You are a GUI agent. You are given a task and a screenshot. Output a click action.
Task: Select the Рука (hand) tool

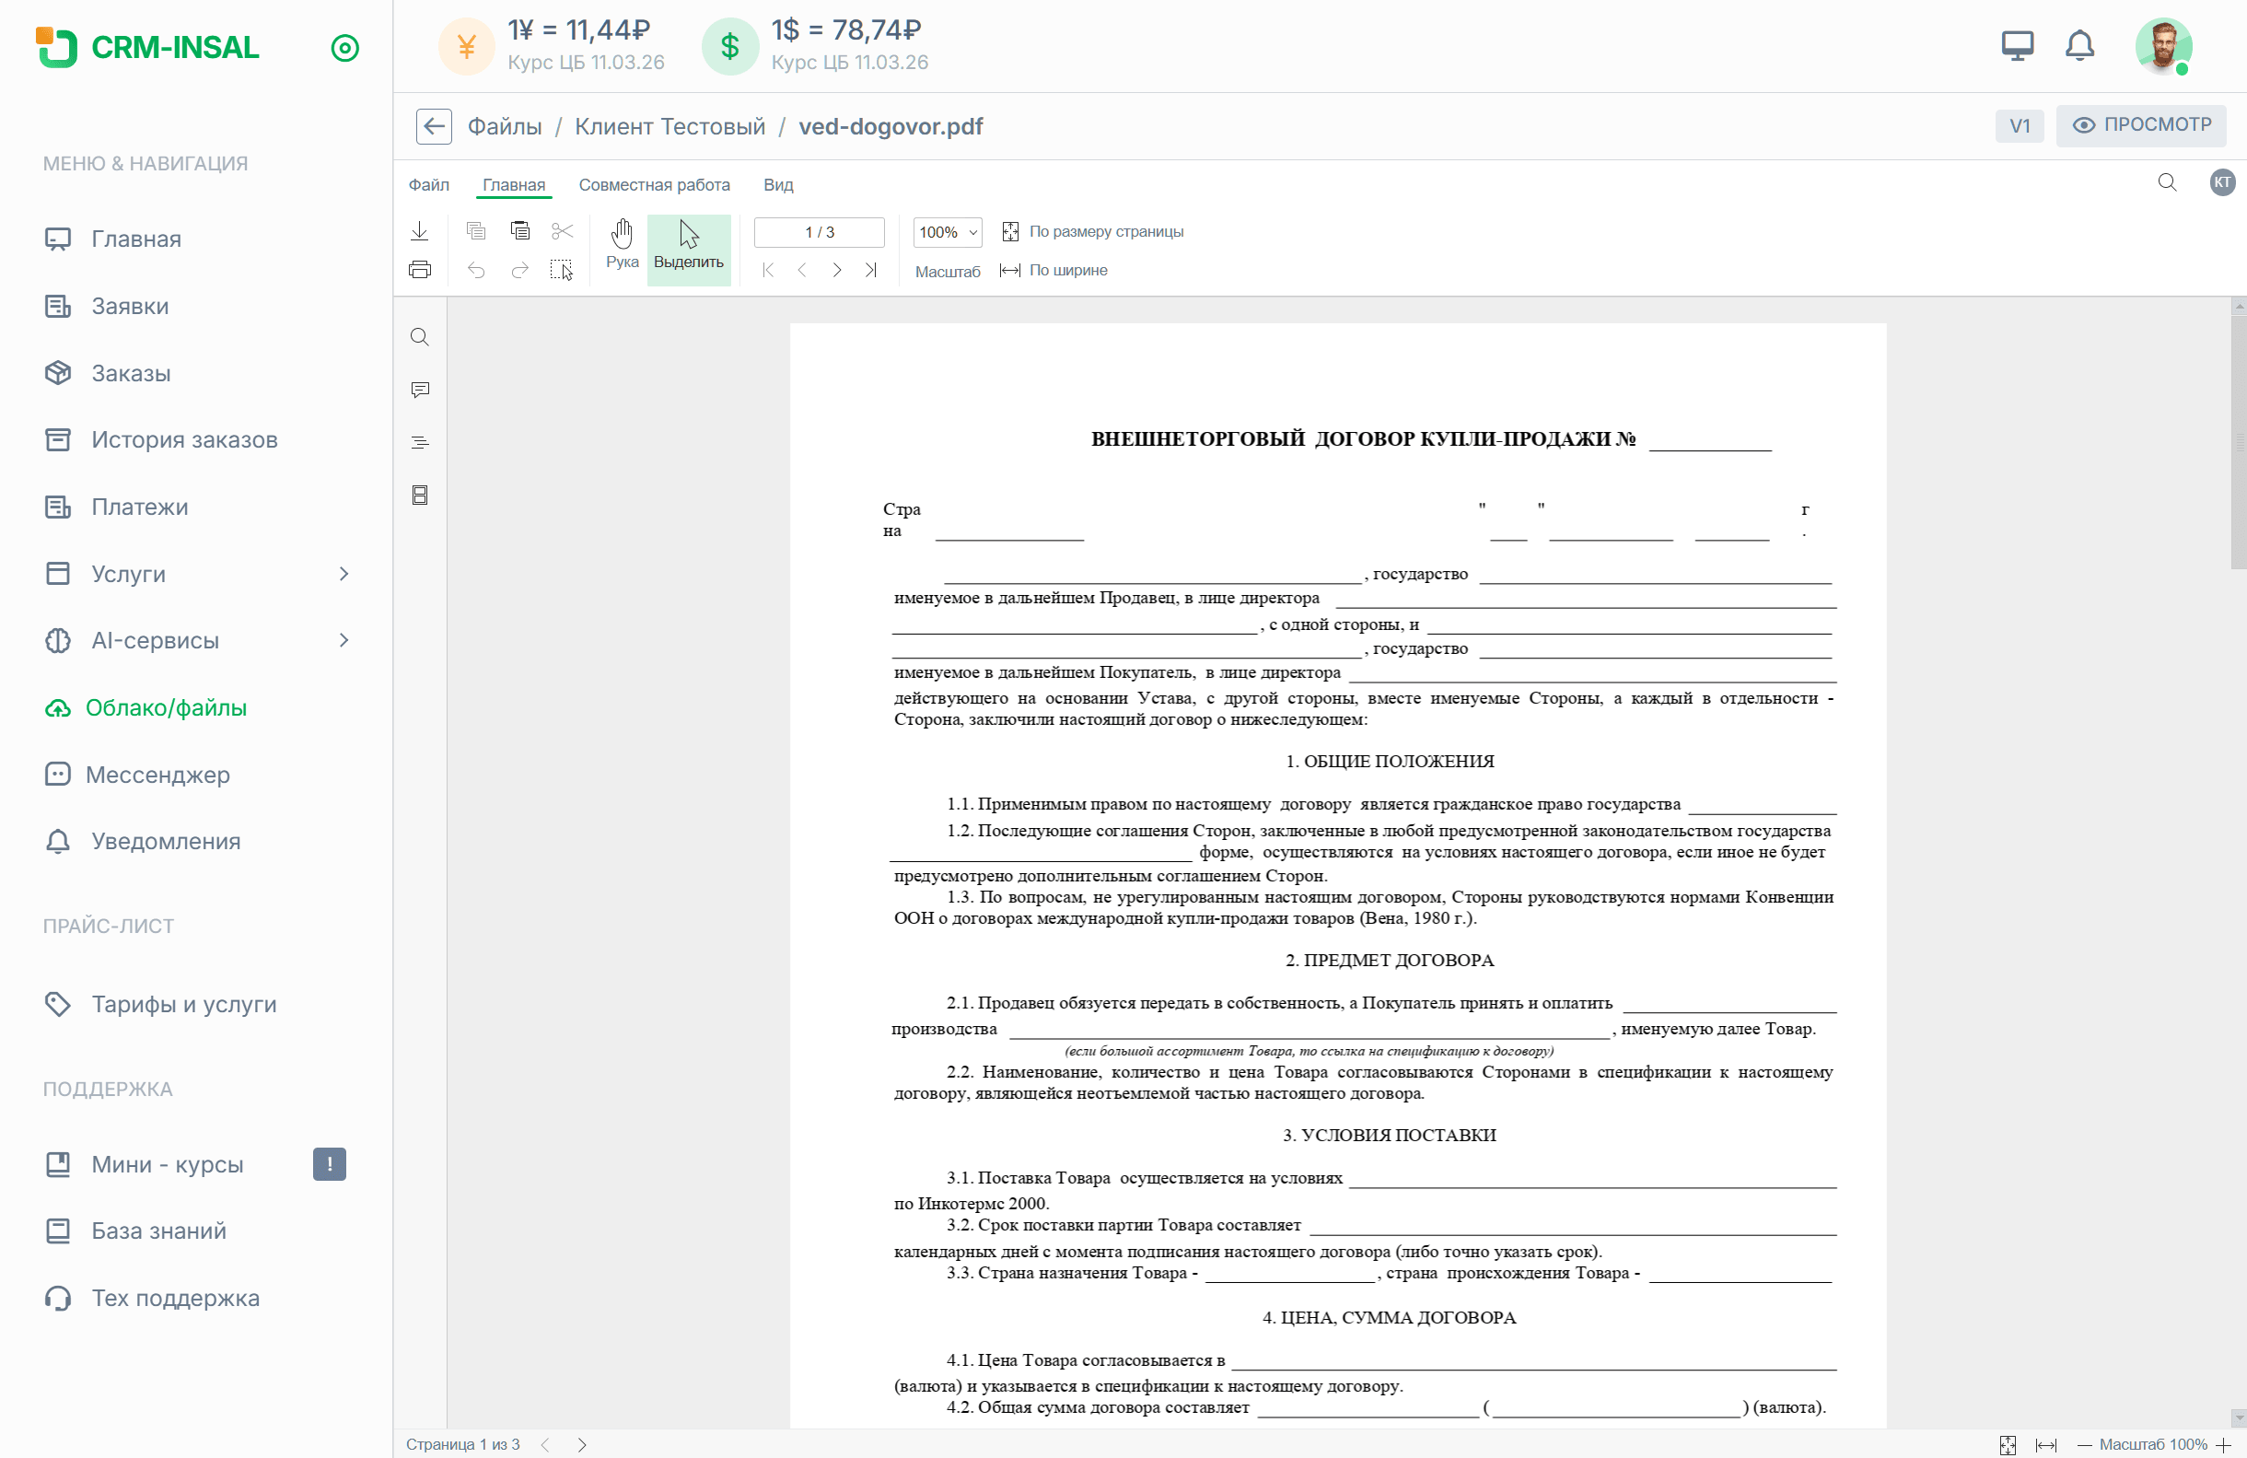coord(623,247)
